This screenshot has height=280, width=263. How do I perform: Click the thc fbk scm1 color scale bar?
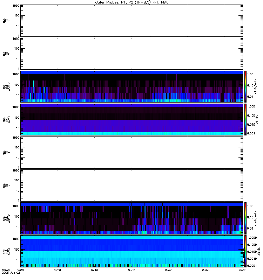(245, 251)
